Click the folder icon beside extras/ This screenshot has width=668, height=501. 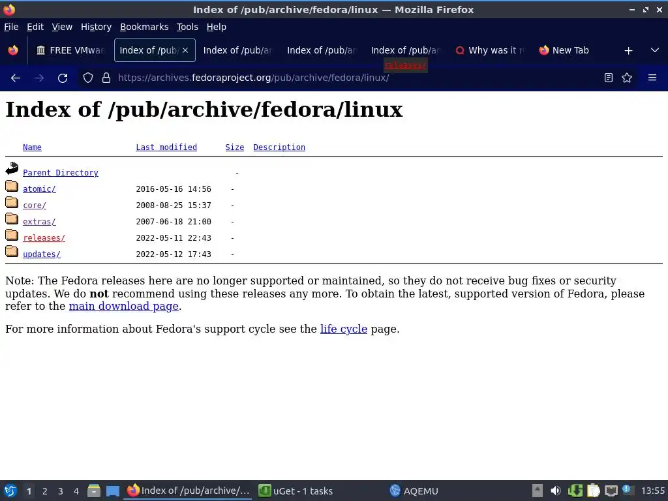click(12, 219)
